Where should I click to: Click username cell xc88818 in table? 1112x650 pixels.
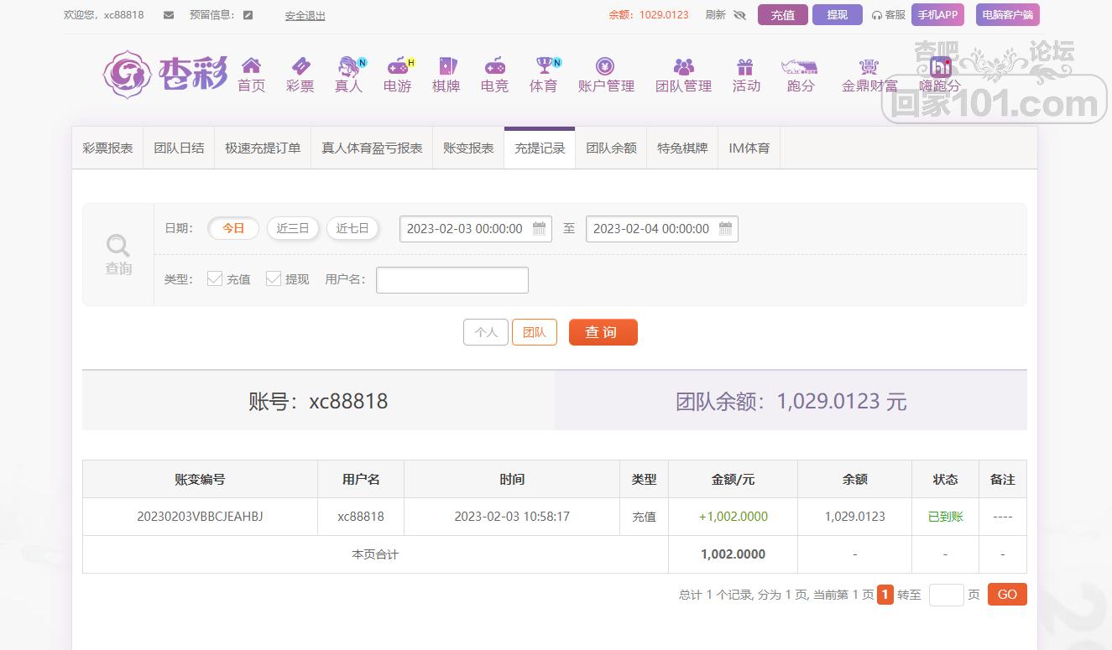(x=361, y=517)
